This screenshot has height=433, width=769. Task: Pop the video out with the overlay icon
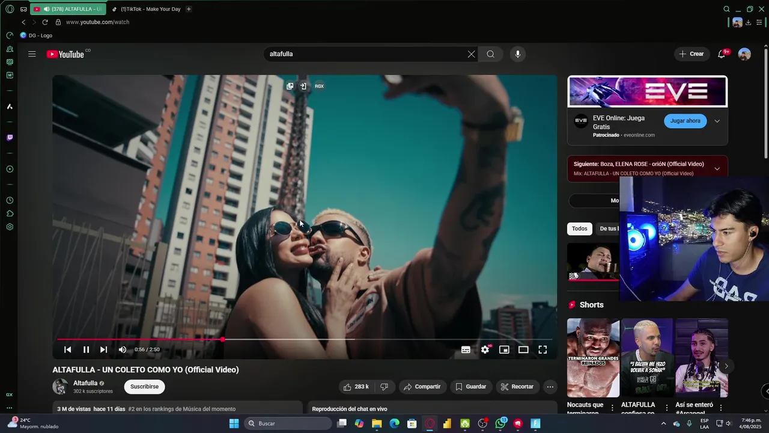point(290,86)
